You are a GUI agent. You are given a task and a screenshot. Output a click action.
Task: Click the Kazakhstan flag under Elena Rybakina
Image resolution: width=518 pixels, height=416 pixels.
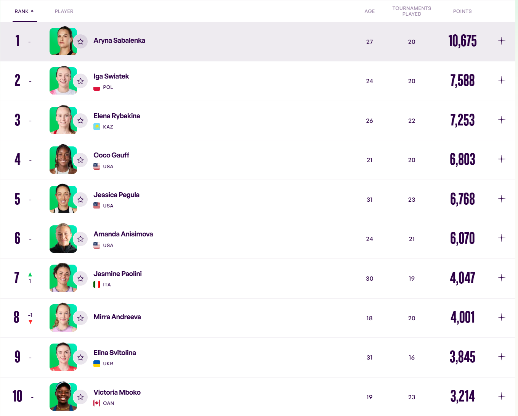coord(97,127)
